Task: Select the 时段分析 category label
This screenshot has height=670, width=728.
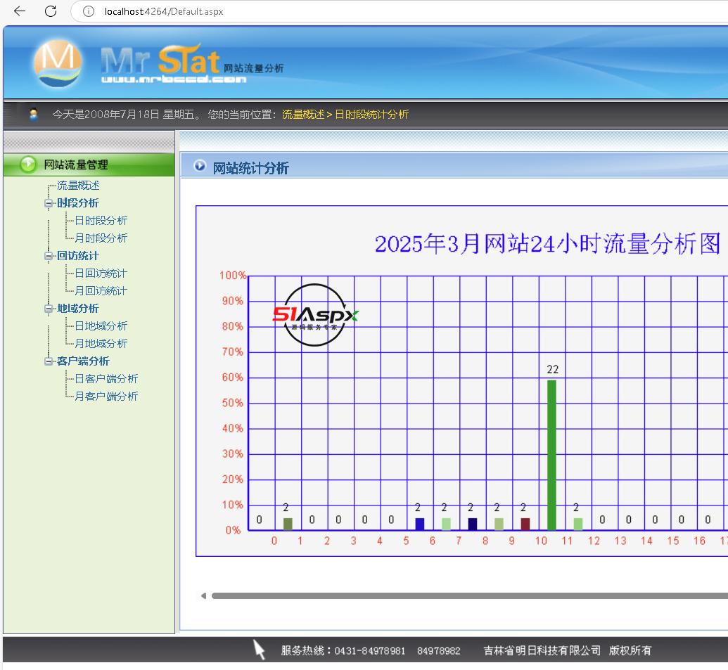Action: click(x=78, y=202)
